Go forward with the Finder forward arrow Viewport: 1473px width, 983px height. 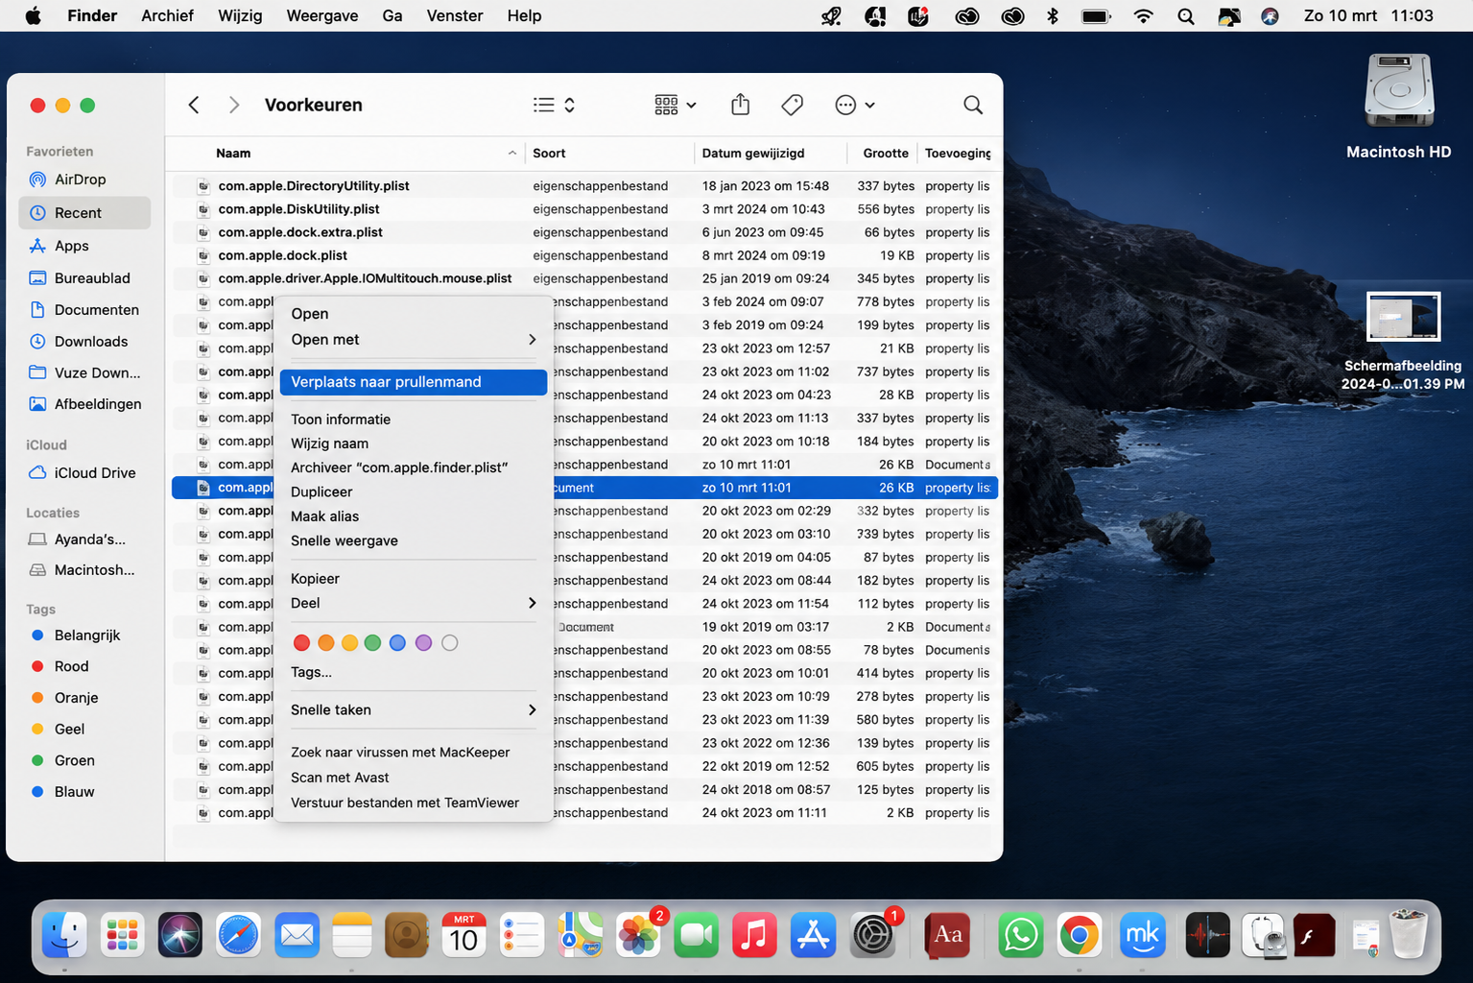(x=234, y=105)
